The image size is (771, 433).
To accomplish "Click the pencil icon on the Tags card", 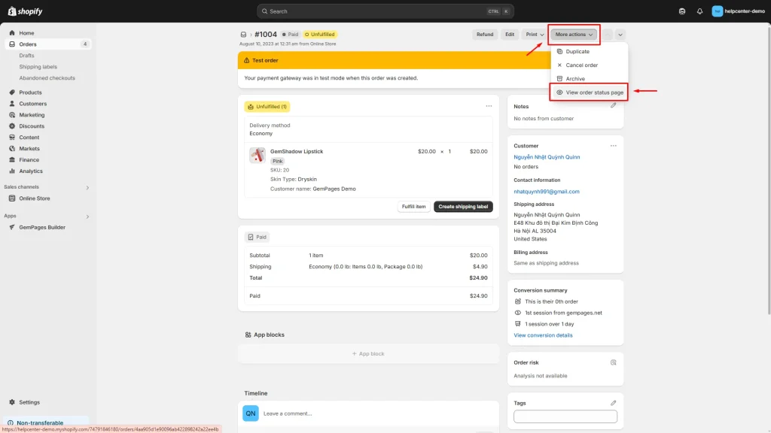I will click(x=613, y=403).
